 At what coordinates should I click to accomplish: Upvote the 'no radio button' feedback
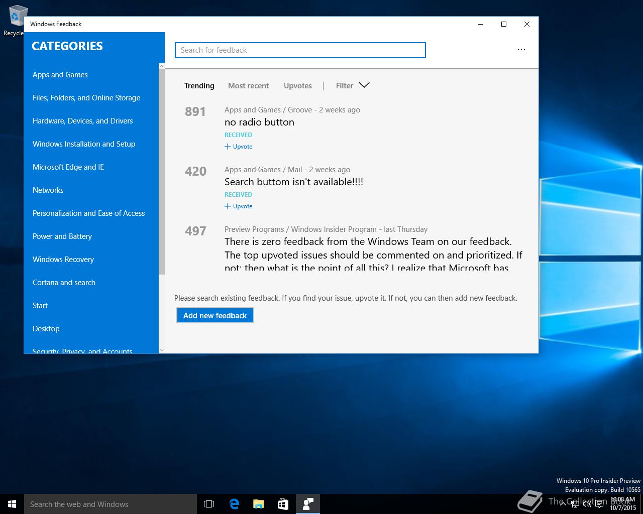239,147
